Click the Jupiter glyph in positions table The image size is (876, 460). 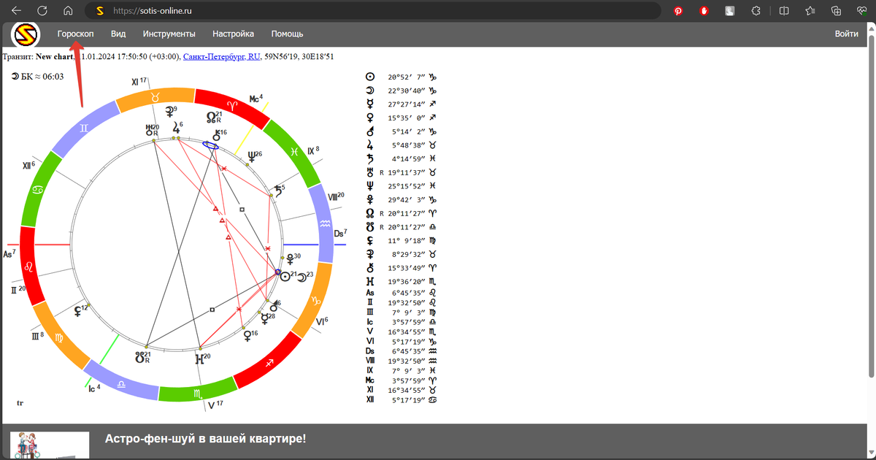[x=370, y=145]
